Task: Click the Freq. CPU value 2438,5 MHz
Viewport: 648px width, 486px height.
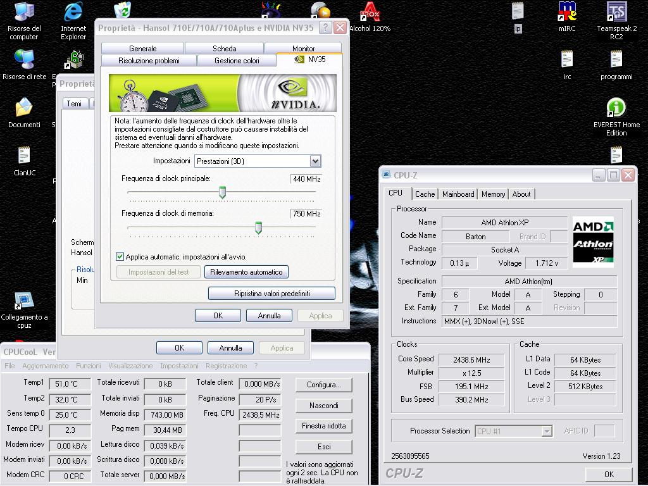Action: [260, 415]
